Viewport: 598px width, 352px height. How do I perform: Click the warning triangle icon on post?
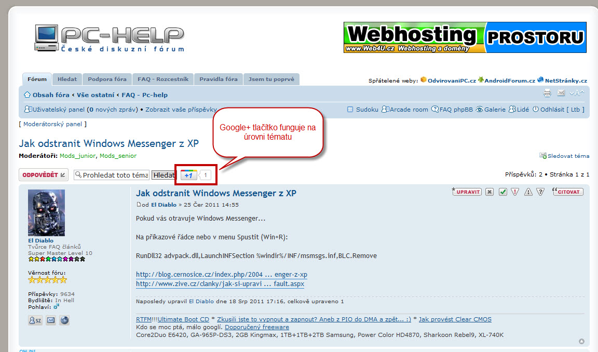(x=528, y=192)
